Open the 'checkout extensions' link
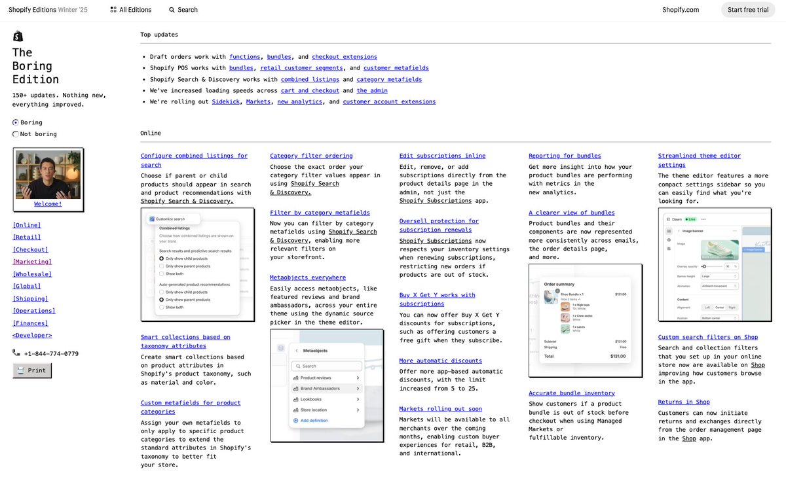The image size is (786, 477). click(345, 57)
